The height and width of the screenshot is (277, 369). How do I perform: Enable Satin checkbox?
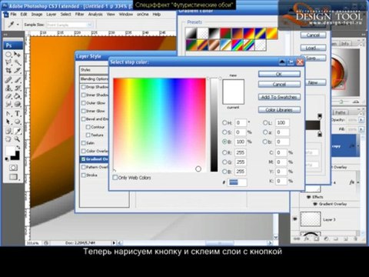pyautogui.click(x=83, y=143)
